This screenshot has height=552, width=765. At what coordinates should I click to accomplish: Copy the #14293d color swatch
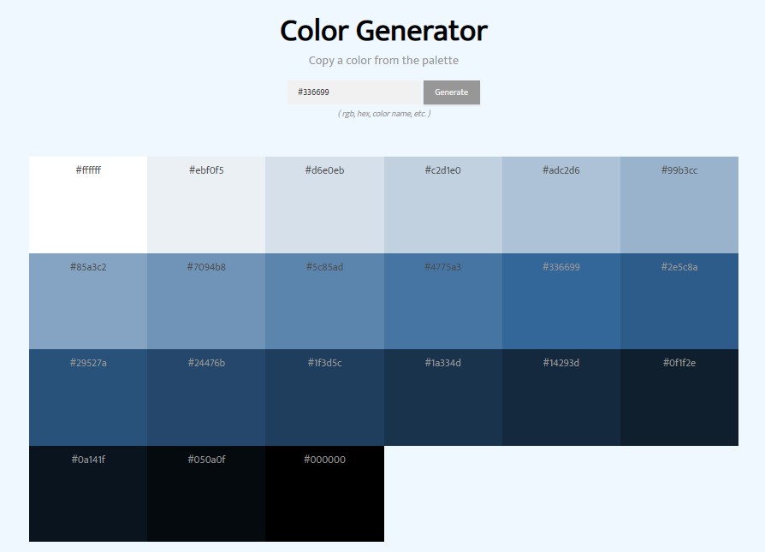tap(561, 397)
